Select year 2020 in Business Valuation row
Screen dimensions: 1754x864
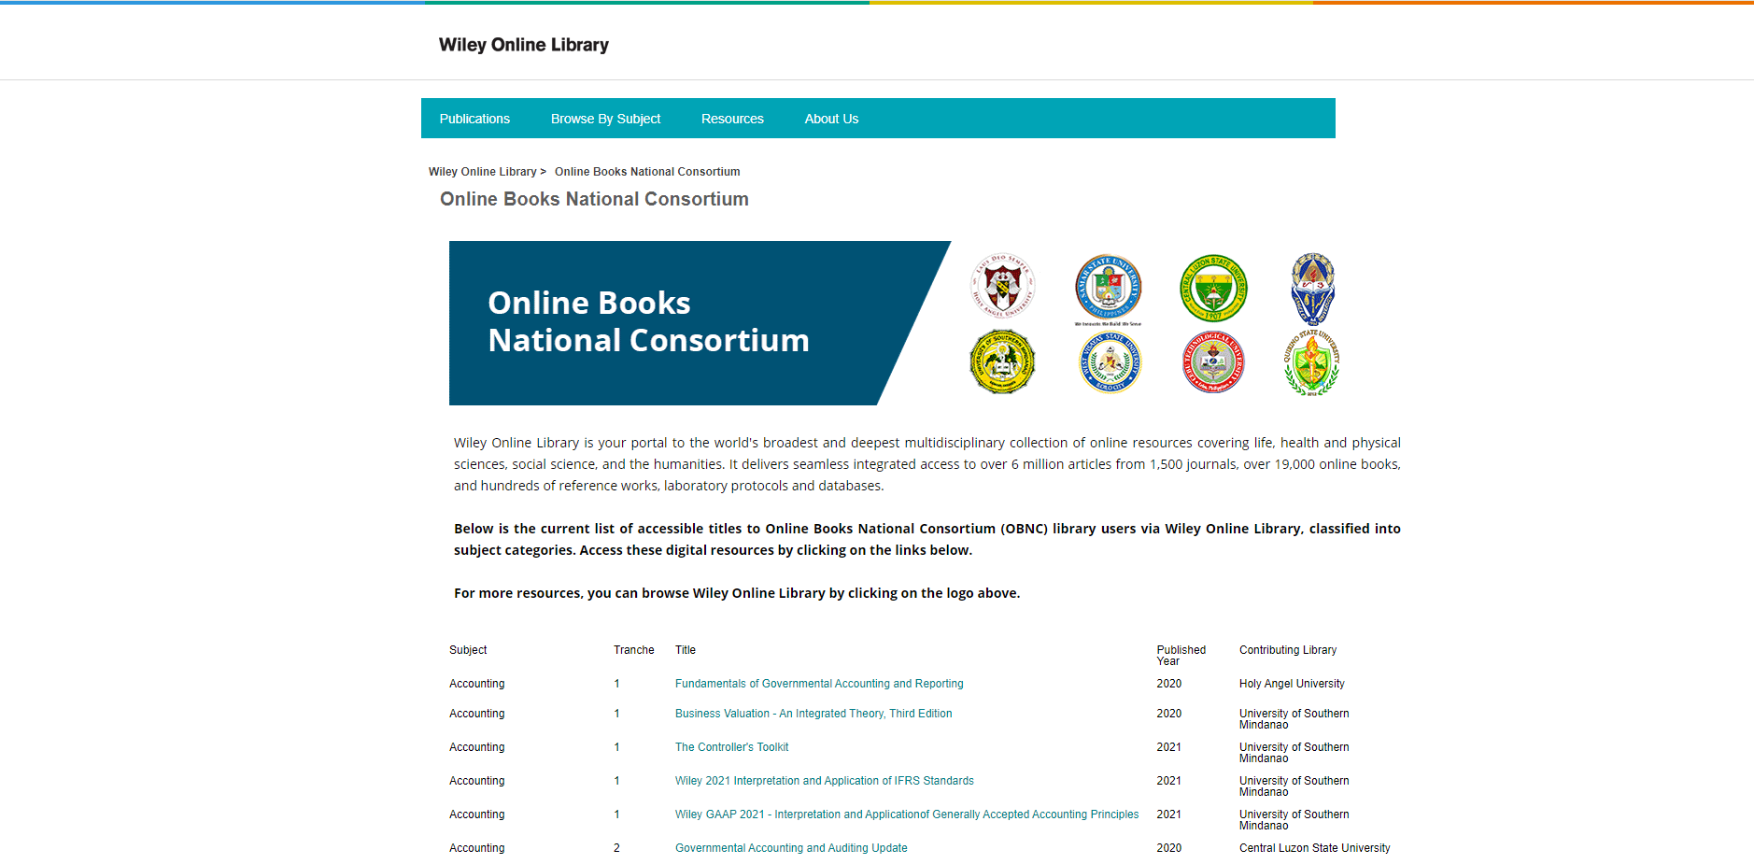click(x=1168, y=714)
